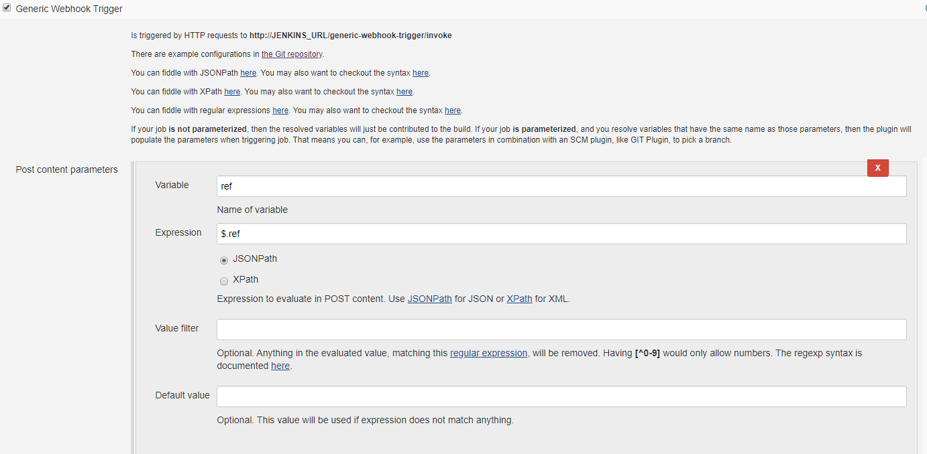Viewport: 927px width, 454px height.
Task: Focus the empty Default value field
Action: coord(561,396)
